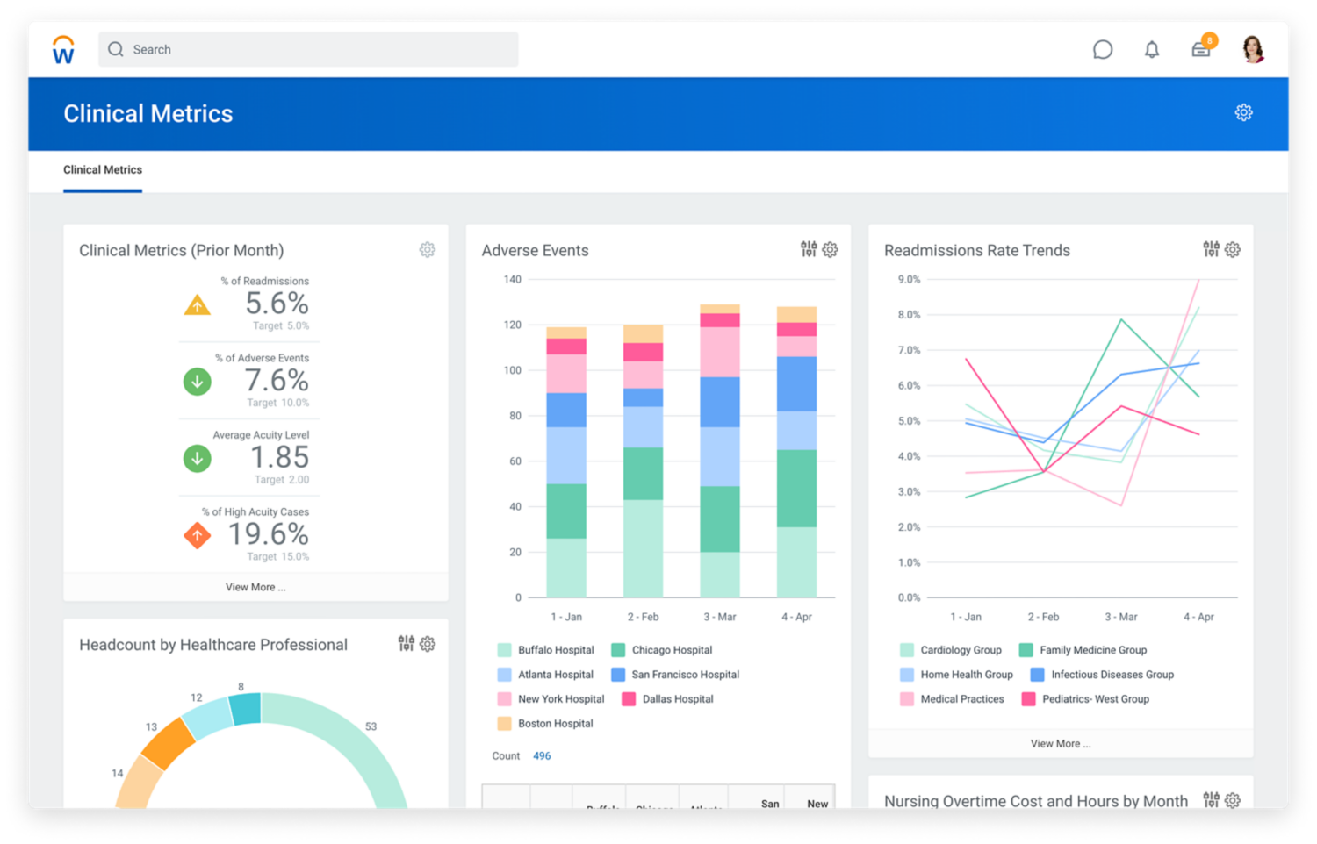Open Adverse Events filter sliders icon
This screenshot has height=844, width=1317.
click(x=809, y=249)
